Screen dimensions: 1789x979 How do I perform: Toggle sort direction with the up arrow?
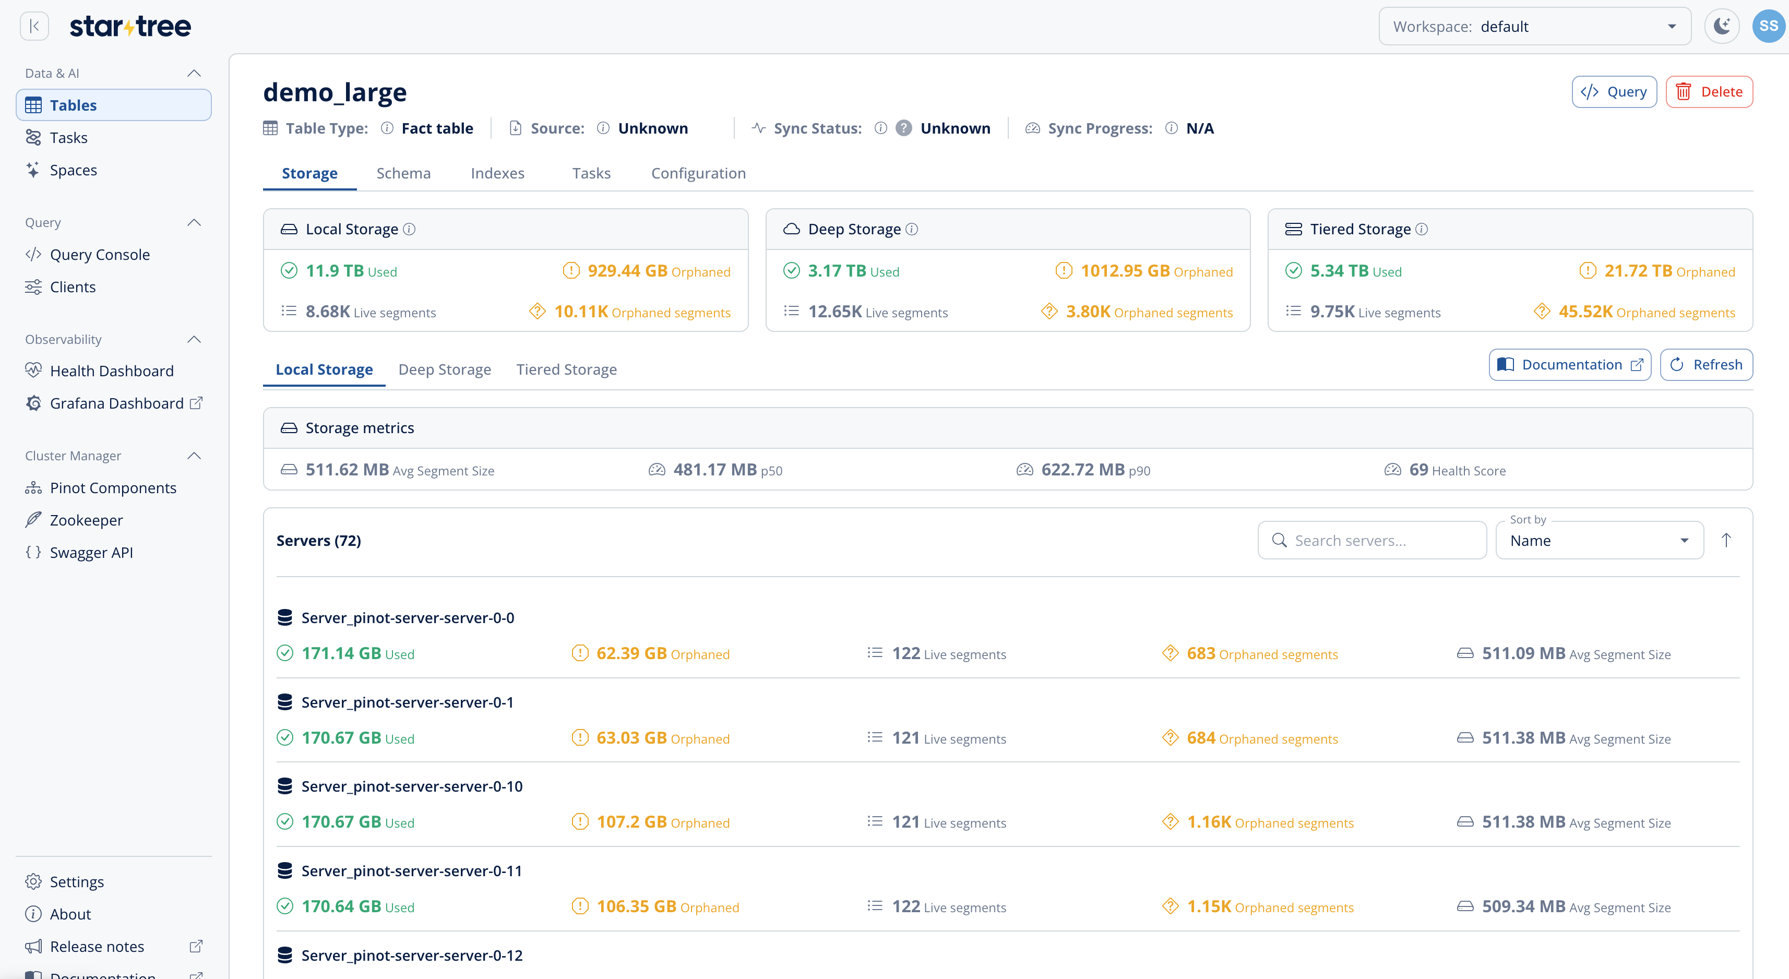(x=1726, y=540)
